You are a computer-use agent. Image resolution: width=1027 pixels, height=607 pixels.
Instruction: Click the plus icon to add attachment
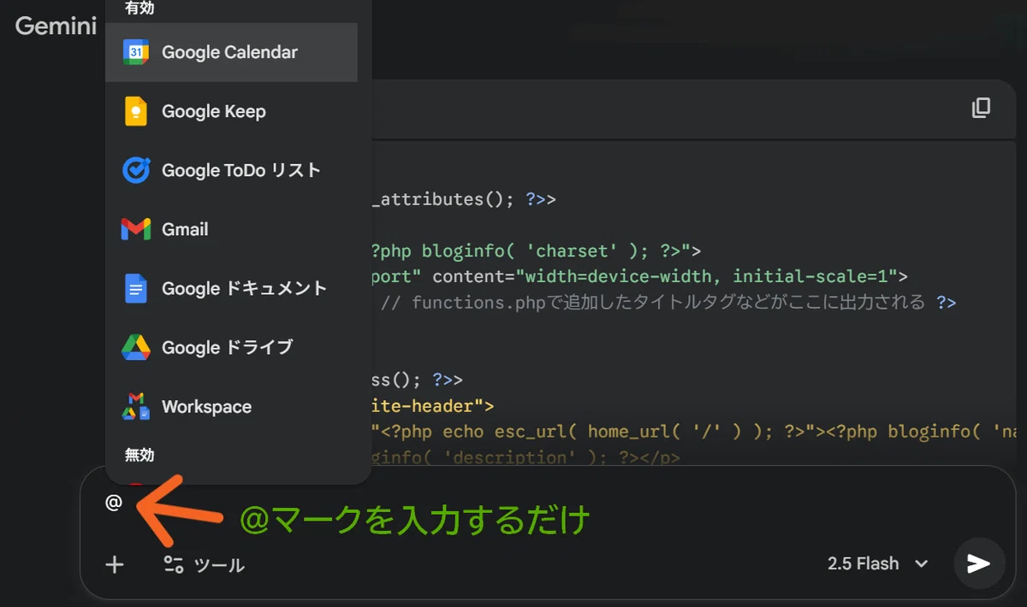pyautogui.click(x=115, y=564)
